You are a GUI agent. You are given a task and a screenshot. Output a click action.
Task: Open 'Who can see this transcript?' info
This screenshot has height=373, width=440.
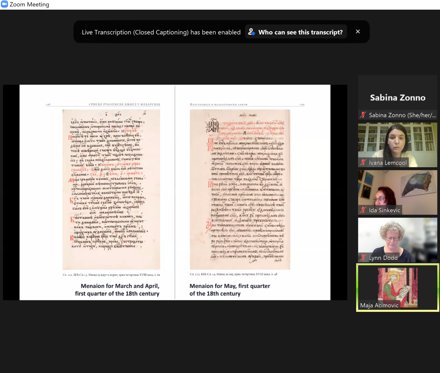(296, 32)
